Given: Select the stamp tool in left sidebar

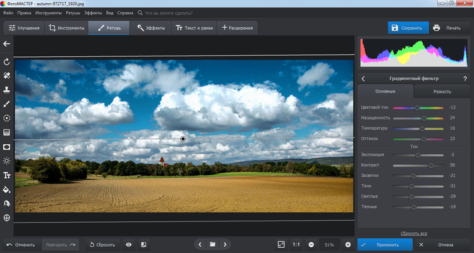Looking at the screenshot, I should (7, 89).
